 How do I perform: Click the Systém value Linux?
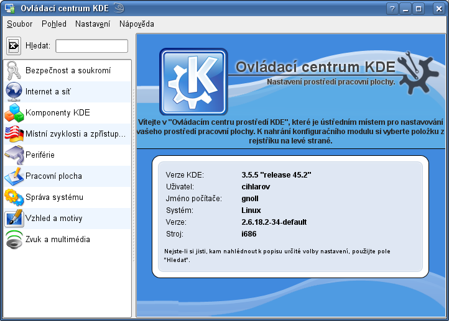click(251, 210)
